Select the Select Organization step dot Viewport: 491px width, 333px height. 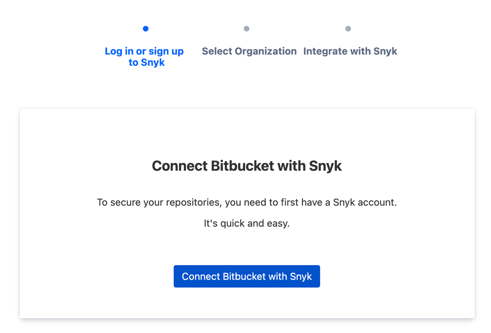pos(246,29)
